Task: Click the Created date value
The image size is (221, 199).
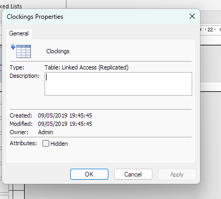Action: tap(65, 115)
